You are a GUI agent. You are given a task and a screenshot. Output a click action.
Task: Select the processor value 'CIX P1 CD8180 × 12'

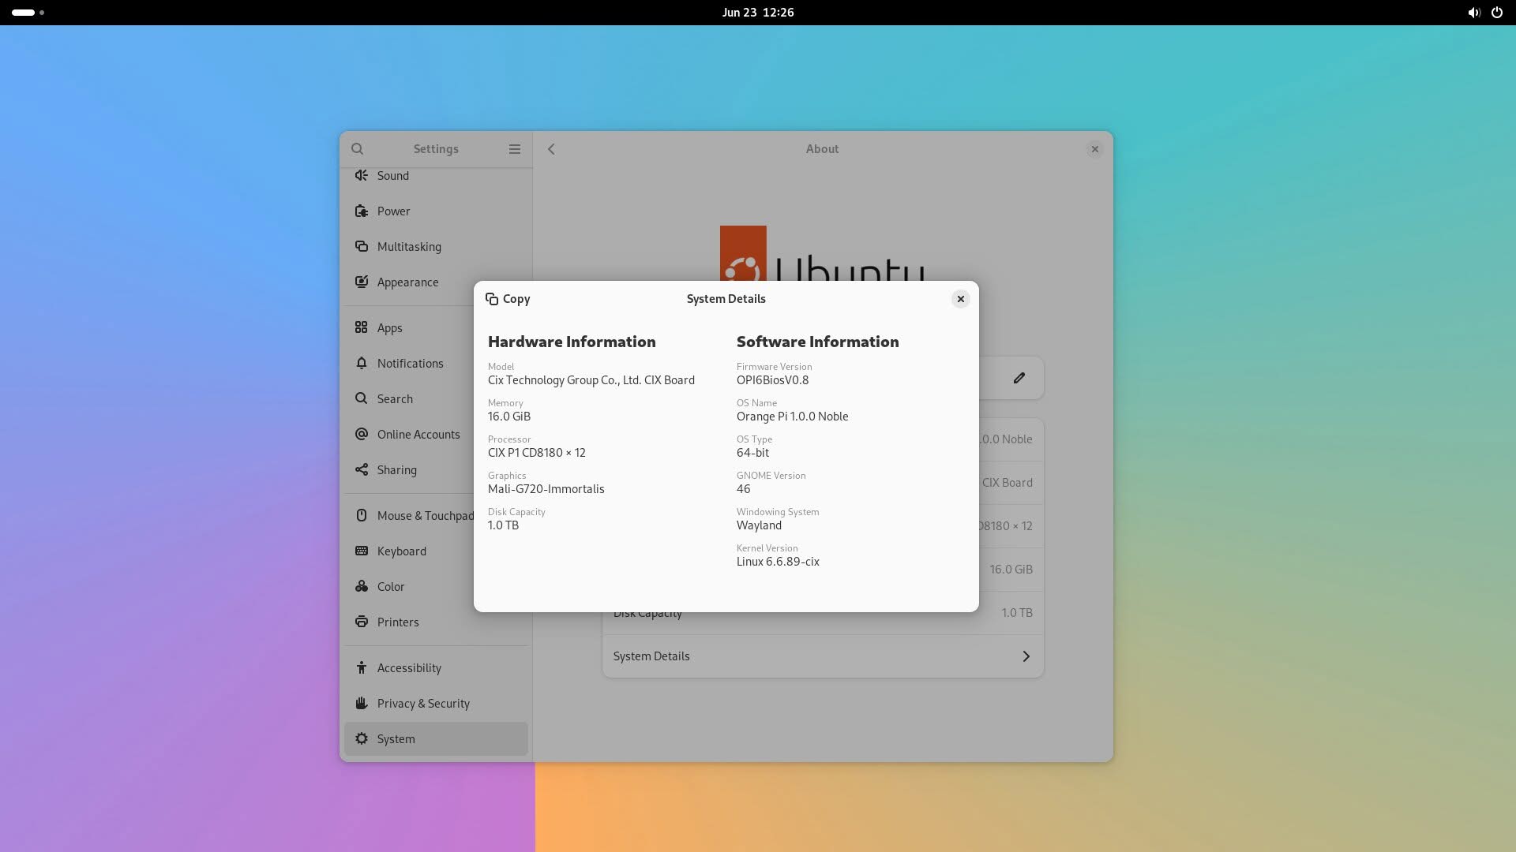click(537, 453)
